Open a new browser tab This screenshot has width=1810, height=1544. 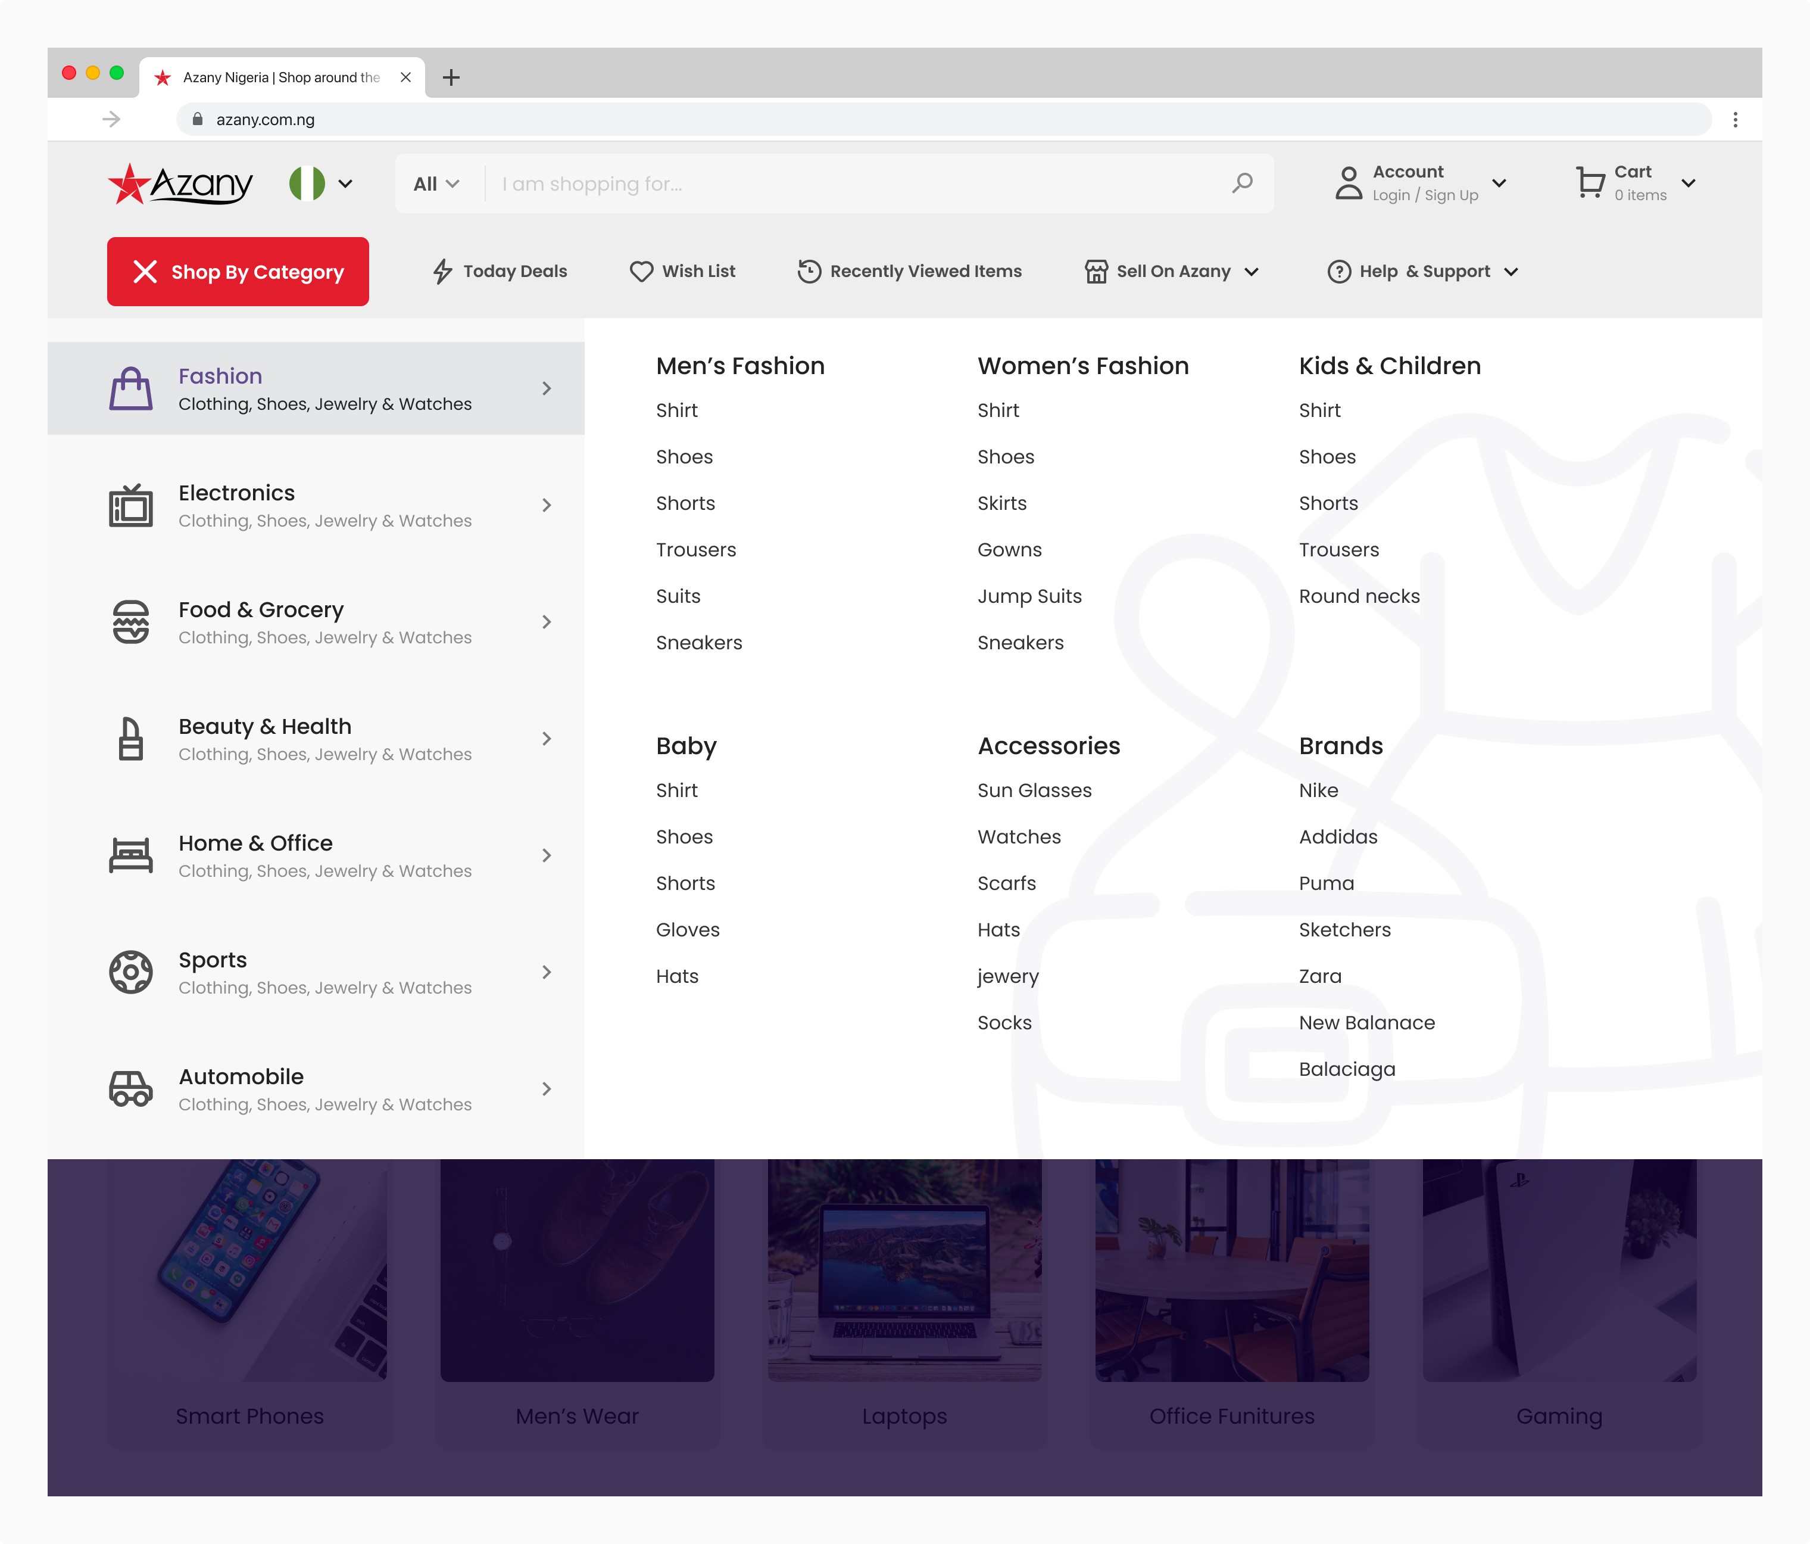(451, 78)
